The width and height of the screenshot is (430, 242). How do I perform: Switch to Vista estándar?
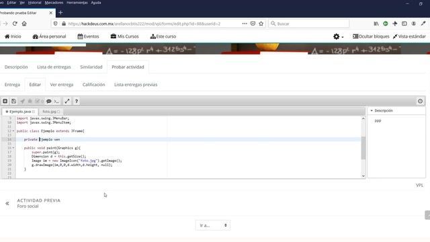tap(409, 36)
